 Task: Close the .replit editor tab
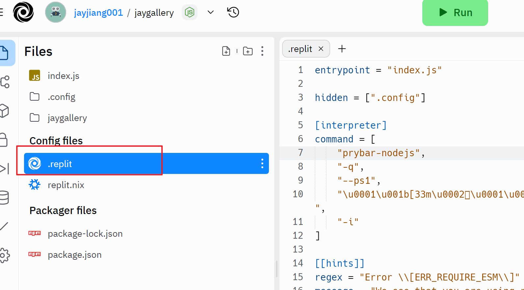321,49
